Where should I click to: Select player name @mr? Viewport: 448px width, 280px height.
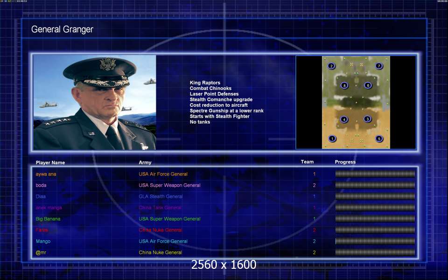(41, 252)
